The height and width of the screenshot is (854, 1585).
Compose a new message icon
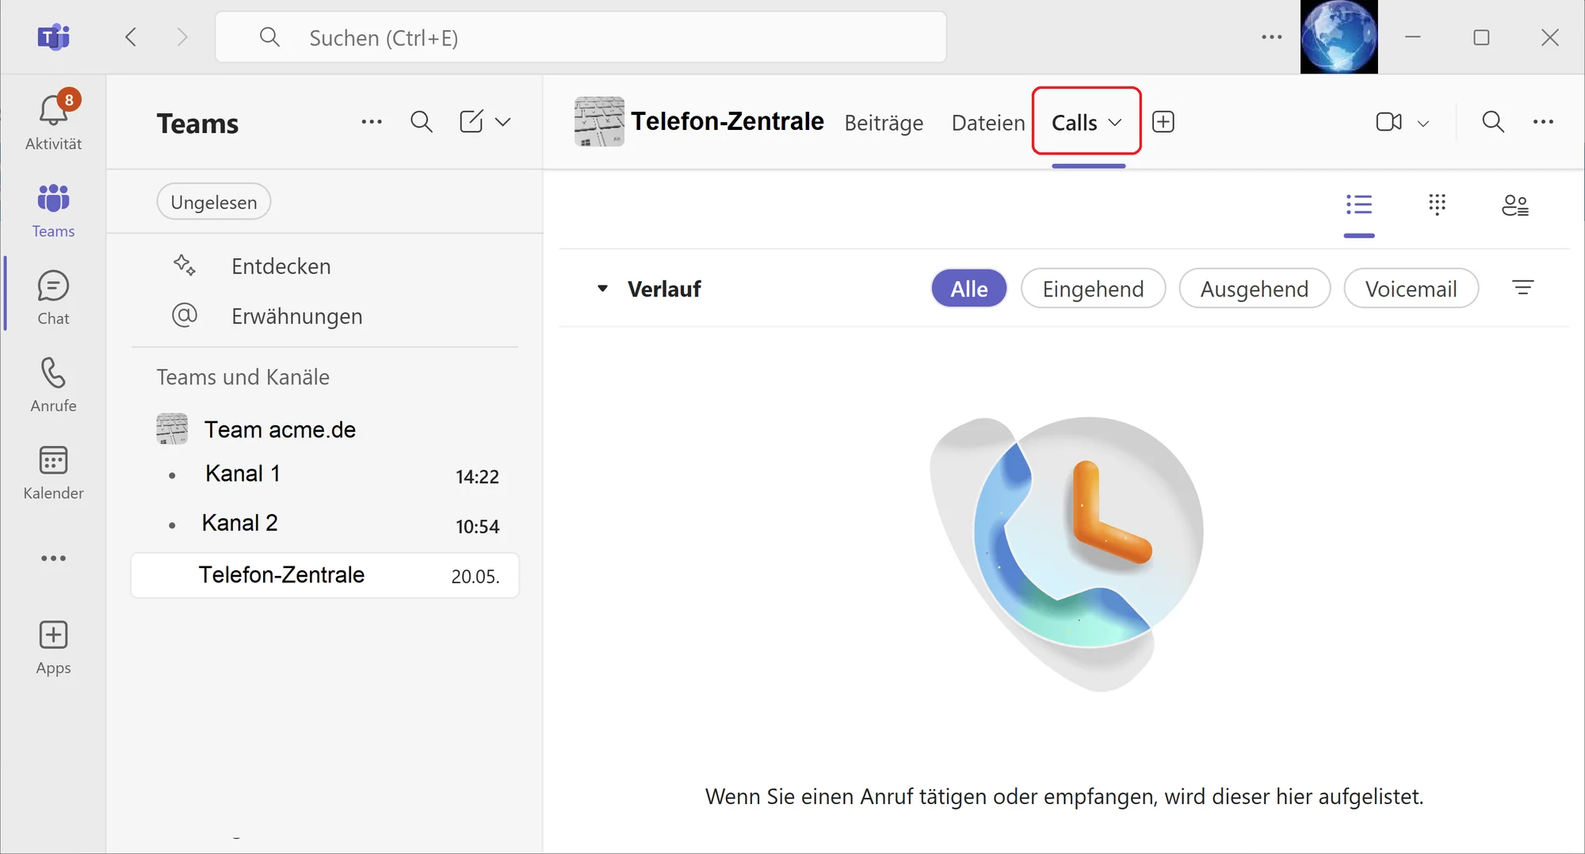click(x=472, y=122)
